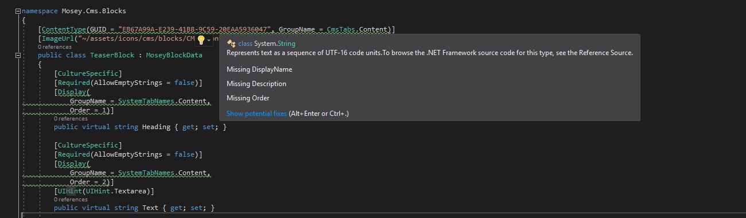Click the MoseyBlockData base class identifier
Image resolution: width=746 pixels, height=218 pixels.
click(x=174, y=55)
